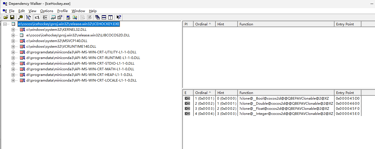Click the Properties sheet toolbar icon
Image resolution: width=375 pixels, height=149 pixels.
[x=60, y=17]
